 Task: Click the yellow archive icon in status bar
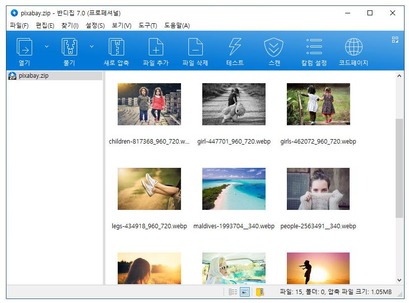pos(260,292)
